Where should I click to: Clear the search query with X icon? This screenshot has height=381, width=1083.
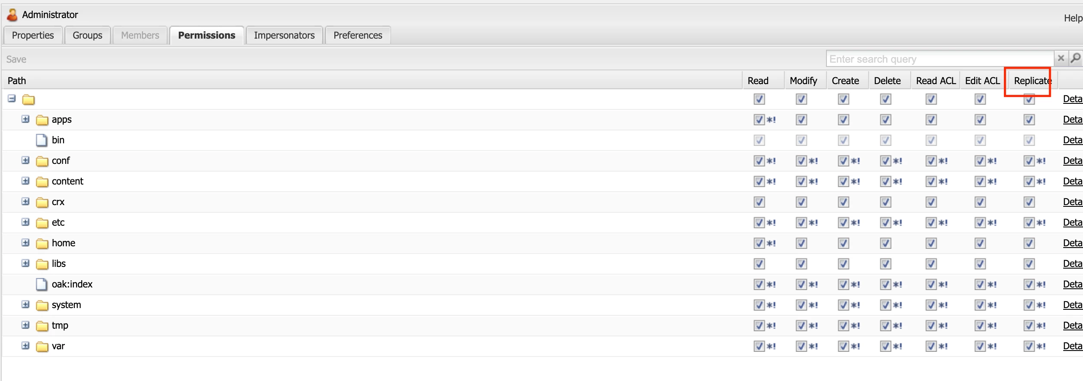click(1061, 58)
